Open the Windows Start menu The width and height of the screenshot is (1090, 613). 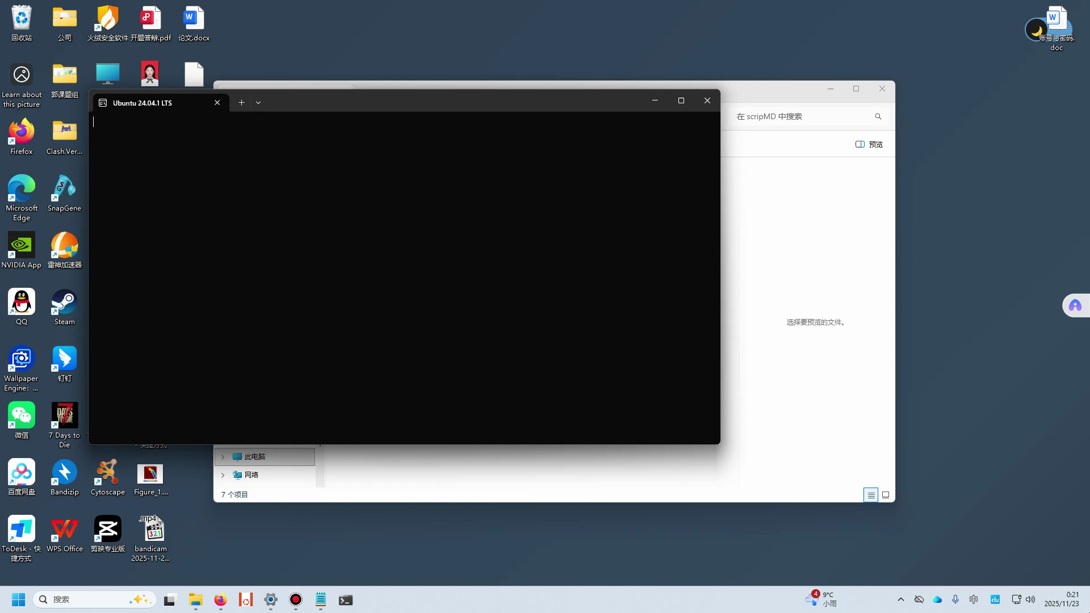tap(18, 599)
